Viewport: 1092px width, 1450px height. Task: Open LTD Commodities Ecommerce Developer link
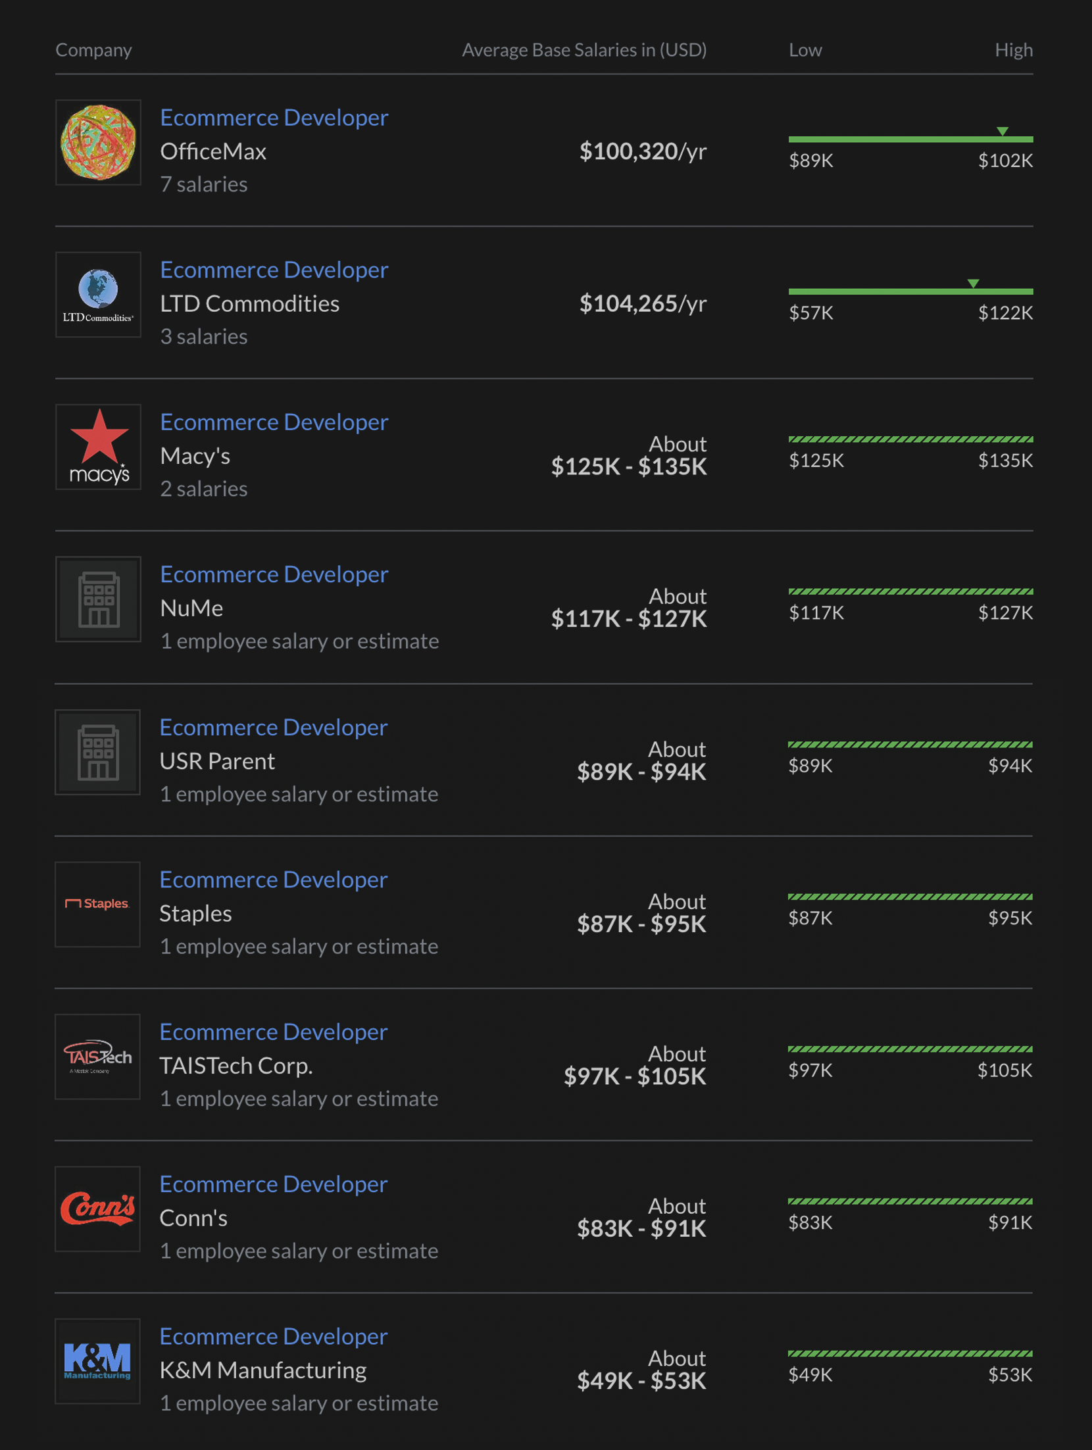pyautogui.click(x=274, y=270)
